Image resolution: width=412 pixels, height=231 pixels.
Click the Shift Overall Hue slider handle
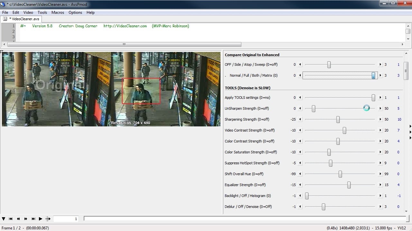pos(340,174)
